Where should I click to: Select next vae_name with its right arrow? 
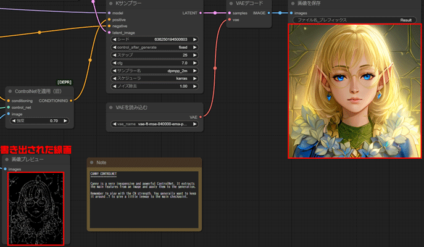tap(194, 124)
